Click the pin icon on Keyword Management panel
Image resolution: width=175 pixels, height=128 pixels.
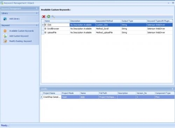[37, 8]
